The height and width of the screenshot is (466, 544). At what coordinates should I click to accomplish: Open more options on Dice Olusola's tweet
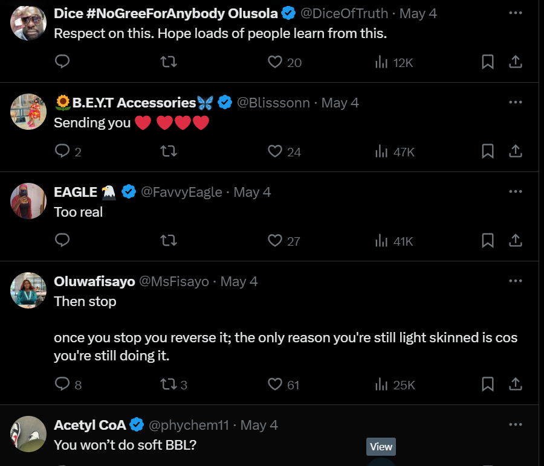point(516,12)
